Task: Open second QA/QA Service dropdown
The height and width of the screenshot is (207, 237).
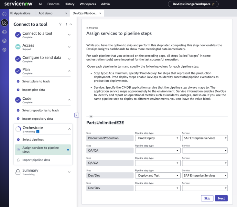Action: click(x=205, y=163)
